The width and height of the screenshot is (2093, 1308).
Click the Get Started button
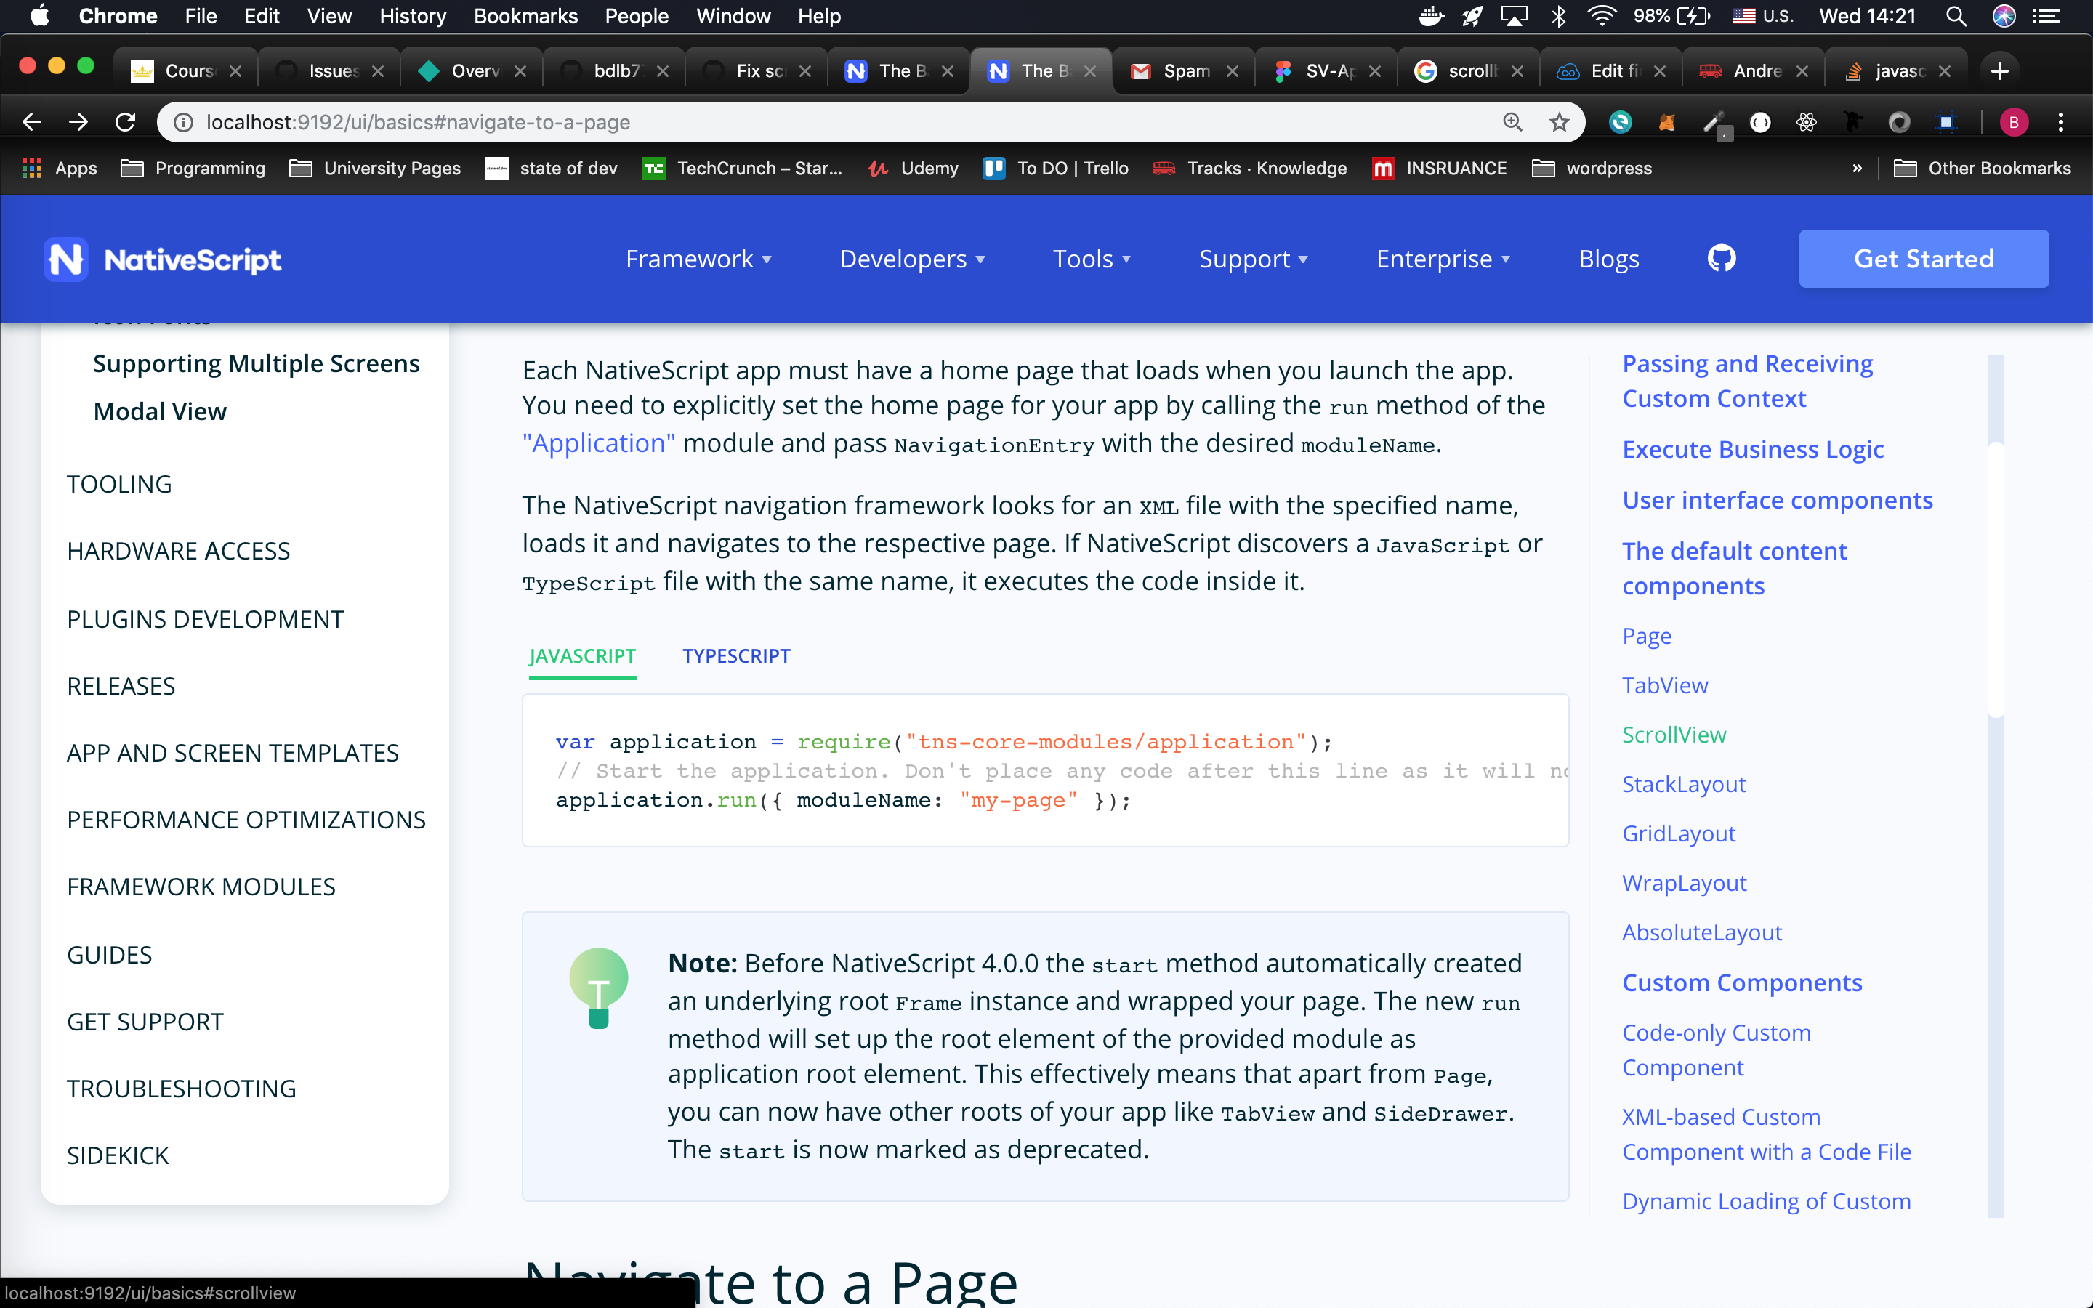[1923, 259]
